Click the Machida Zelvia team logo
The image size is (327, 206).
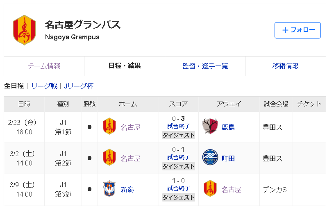click(x=210, y=158)
